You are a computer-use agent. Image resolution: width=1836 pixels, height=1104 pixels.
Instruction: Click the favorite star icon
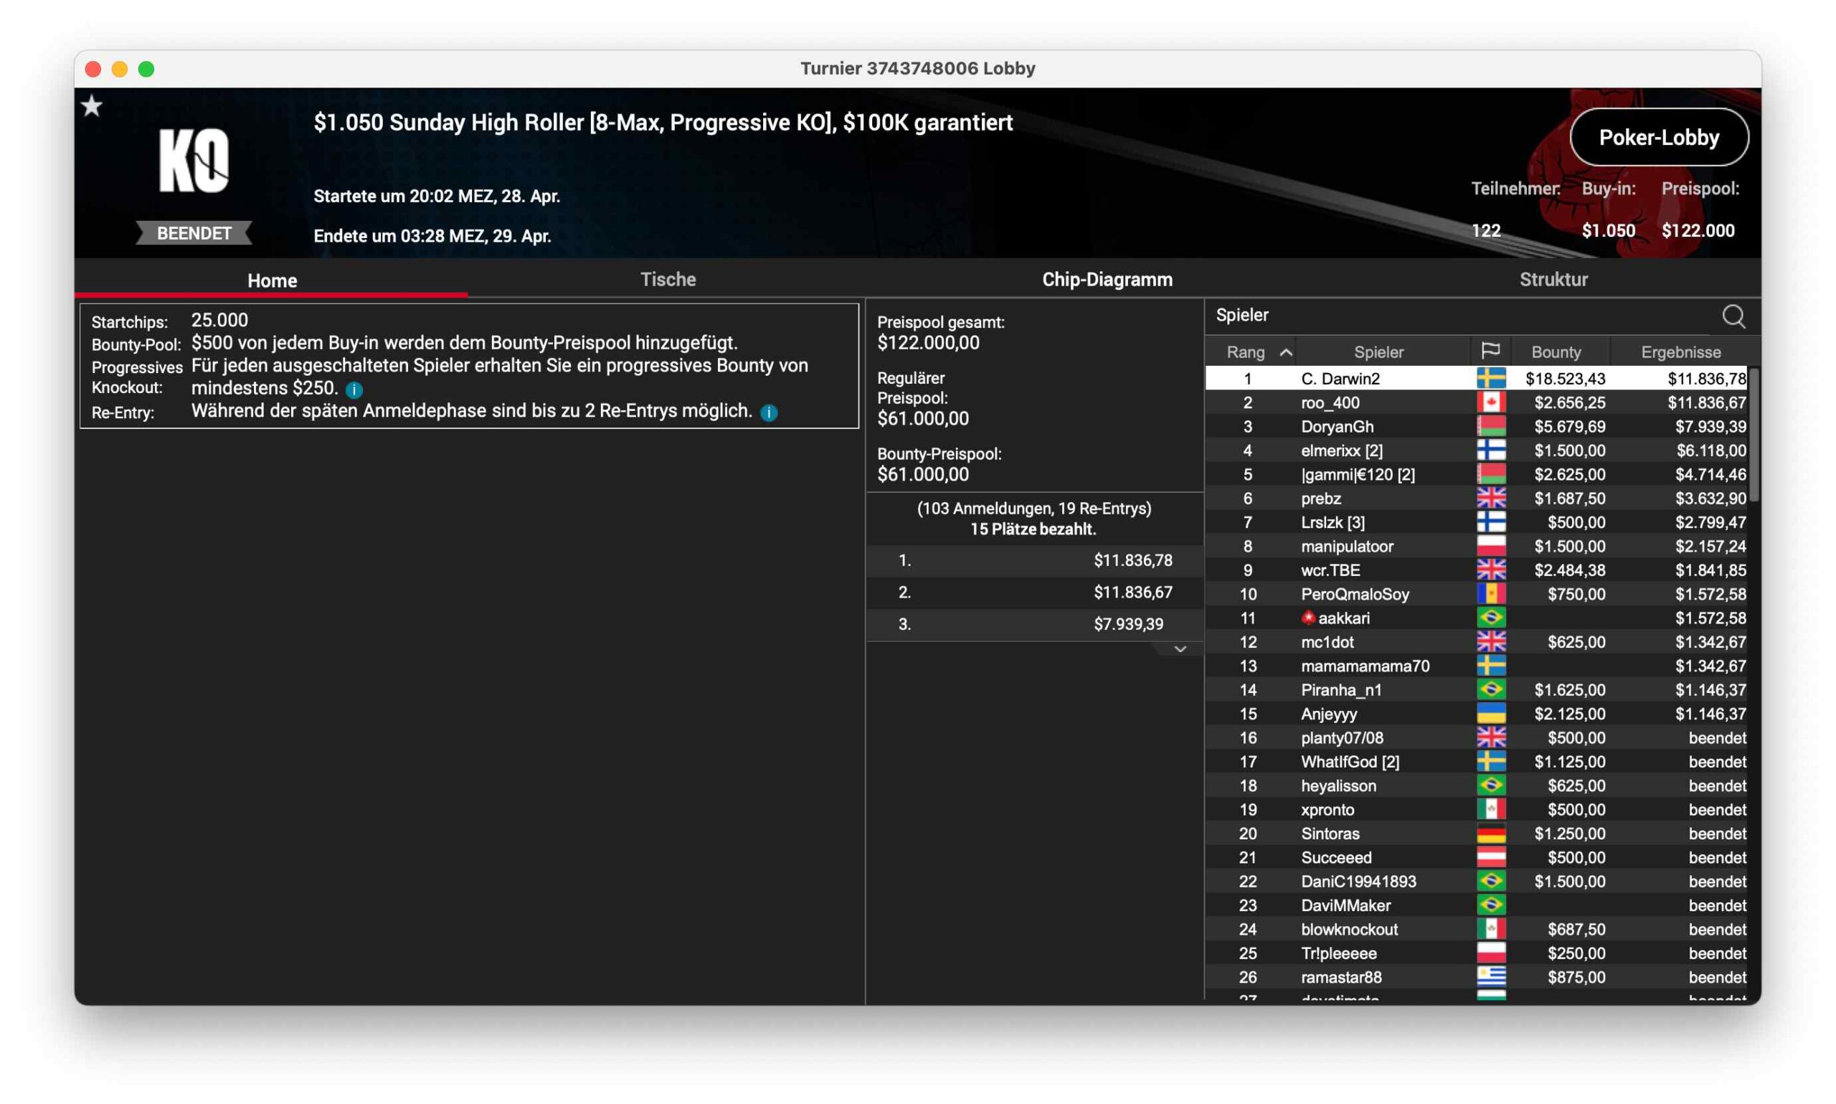tap(92, 106)
